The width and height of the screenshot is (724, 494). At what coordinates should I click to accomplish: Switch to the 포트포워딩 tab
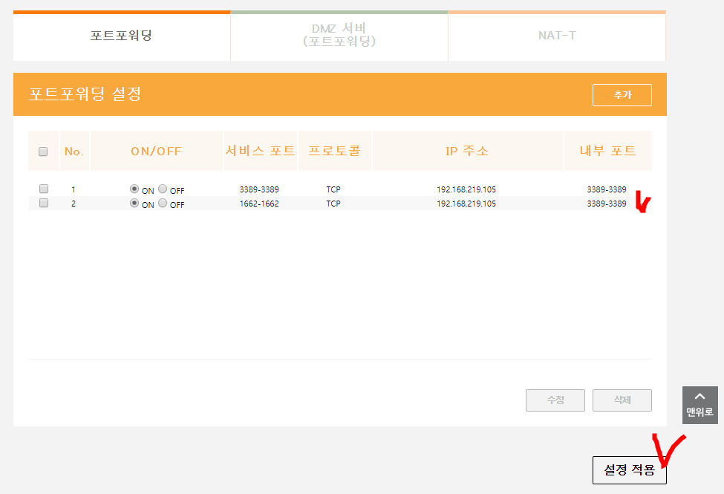[x=122, y=36]
